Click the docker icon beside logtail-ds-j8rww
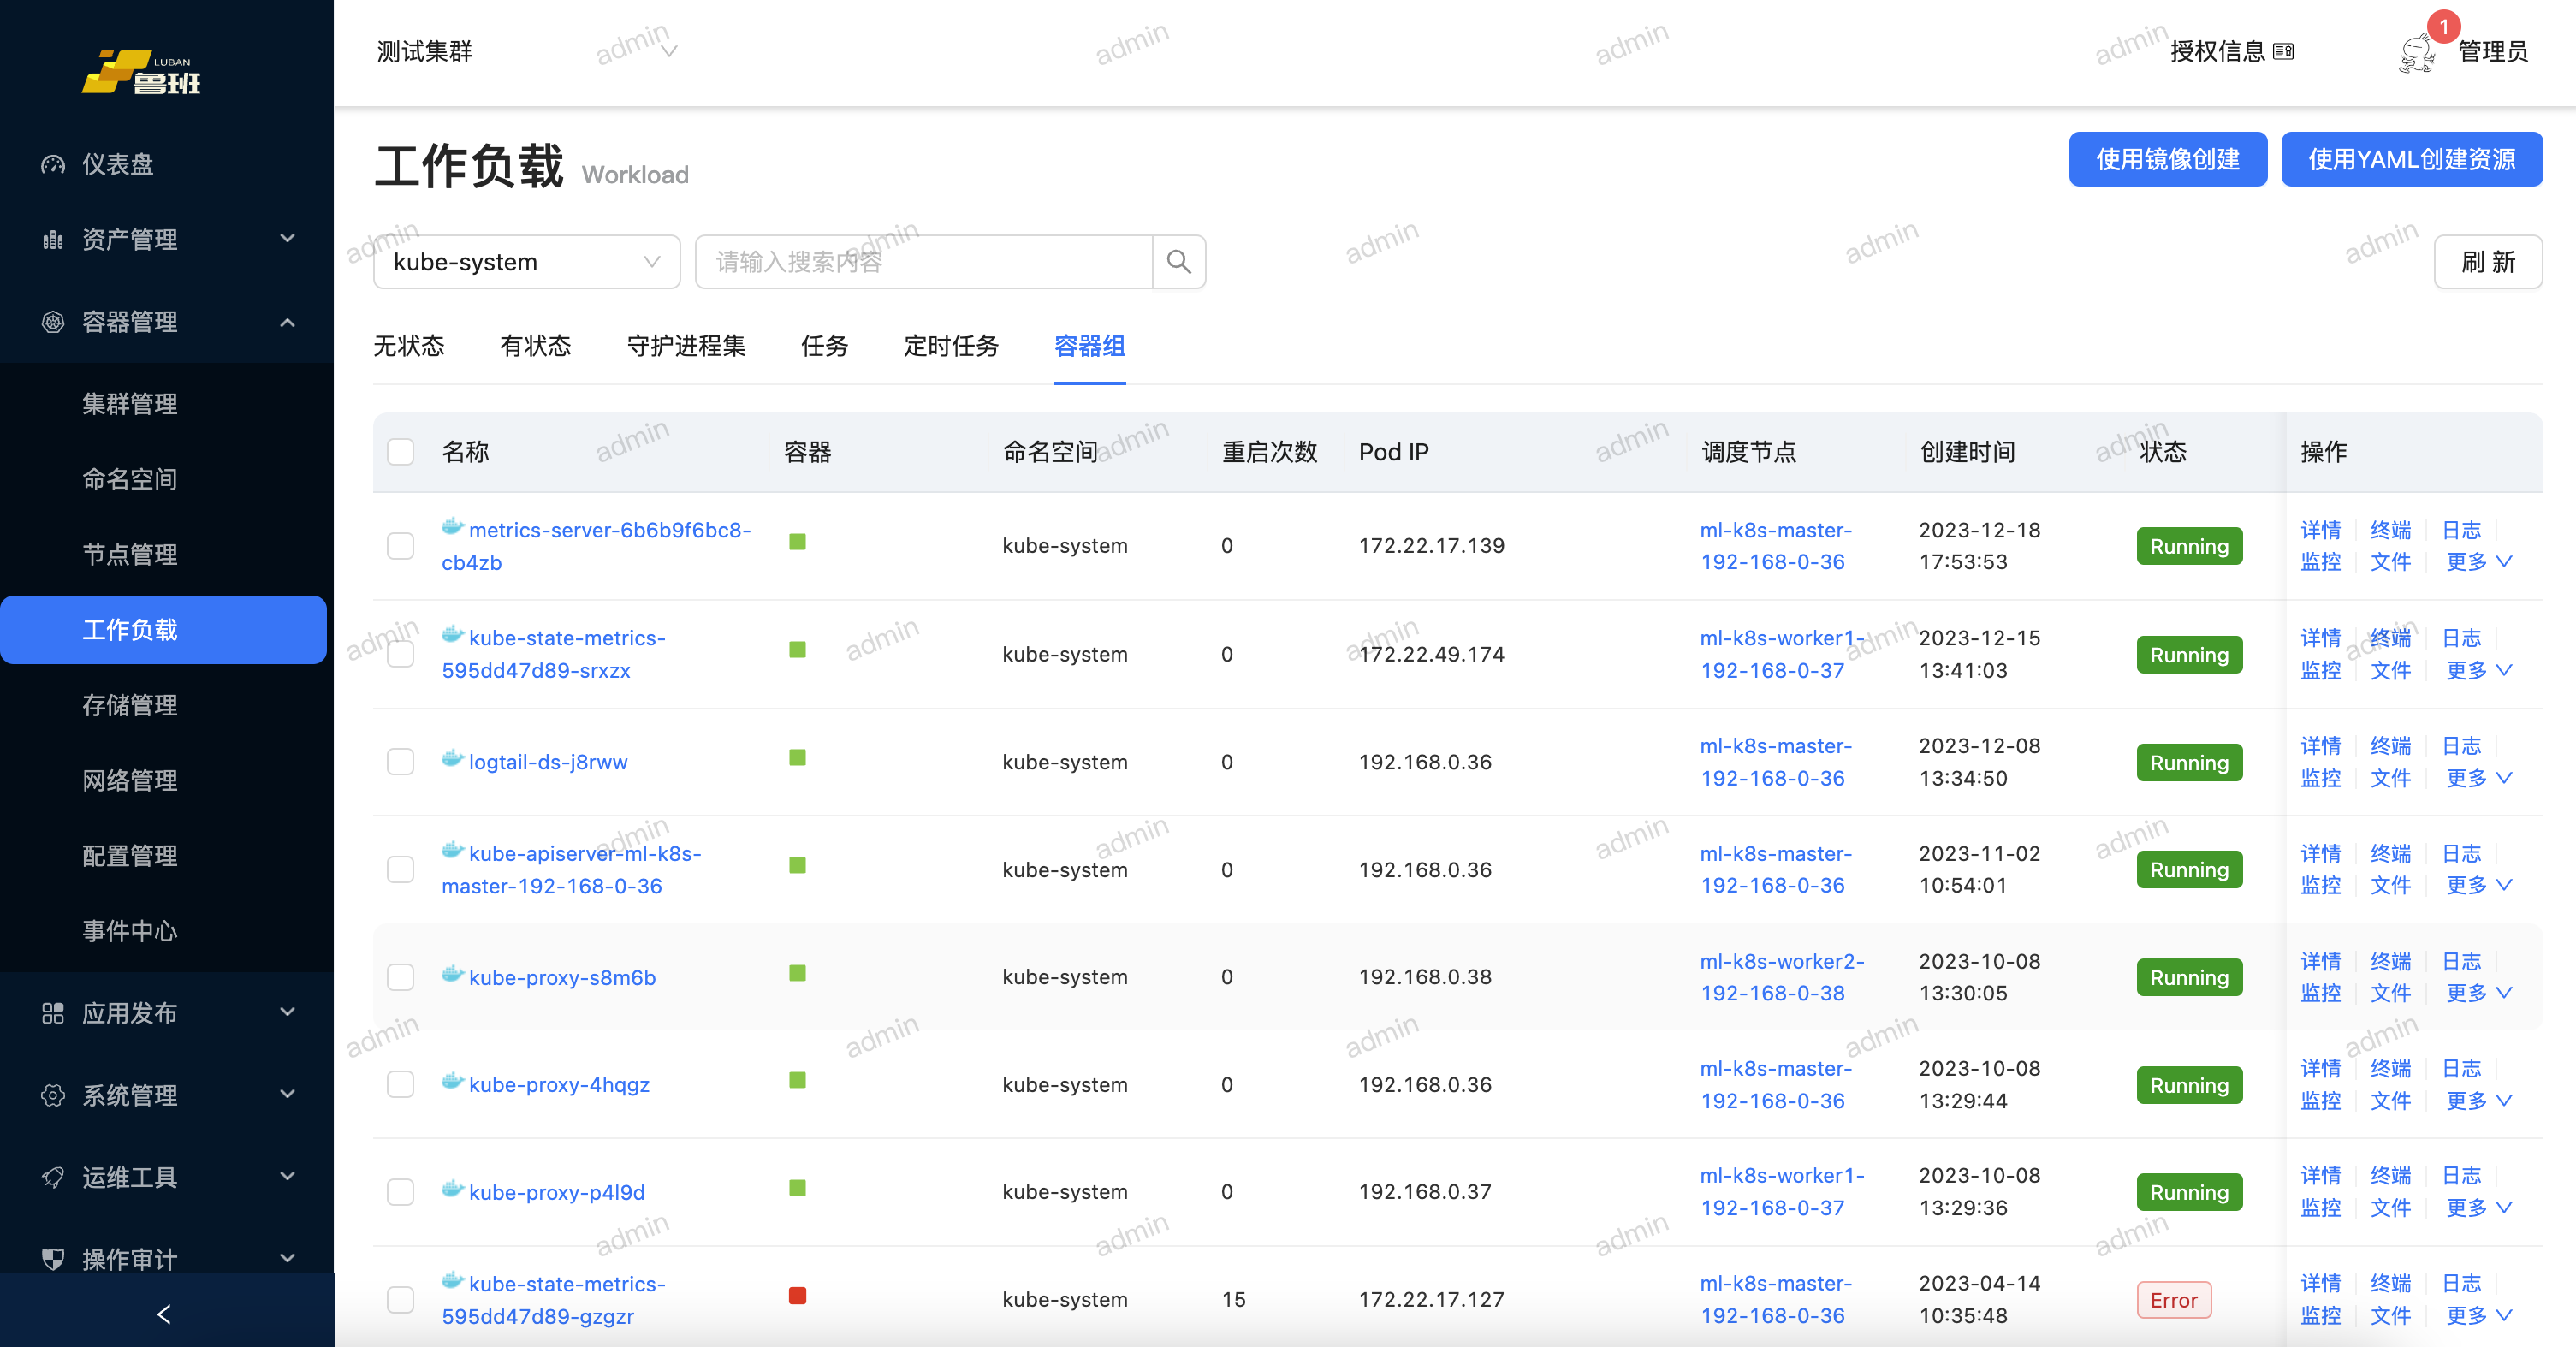The width and height of the screenshot is (2576, 1347). (x=453, y=759)
